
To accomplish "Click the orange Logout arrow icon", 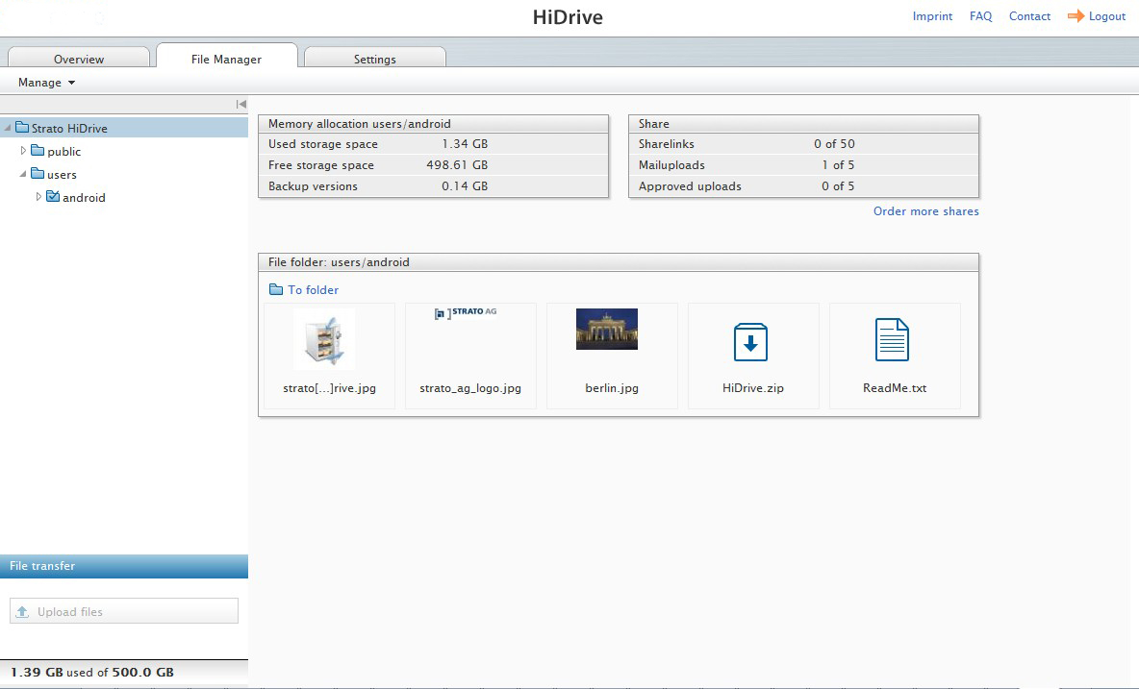I will 1076,15.
